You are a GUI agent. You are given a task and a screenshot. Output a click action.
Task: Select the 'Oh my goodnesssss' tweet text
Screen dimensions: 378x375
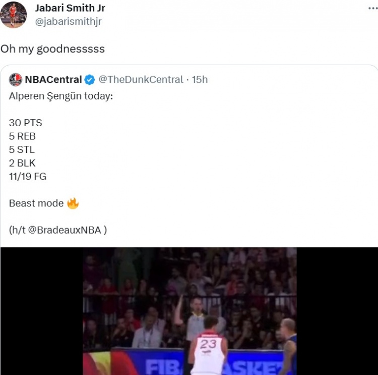coord(52,49)
